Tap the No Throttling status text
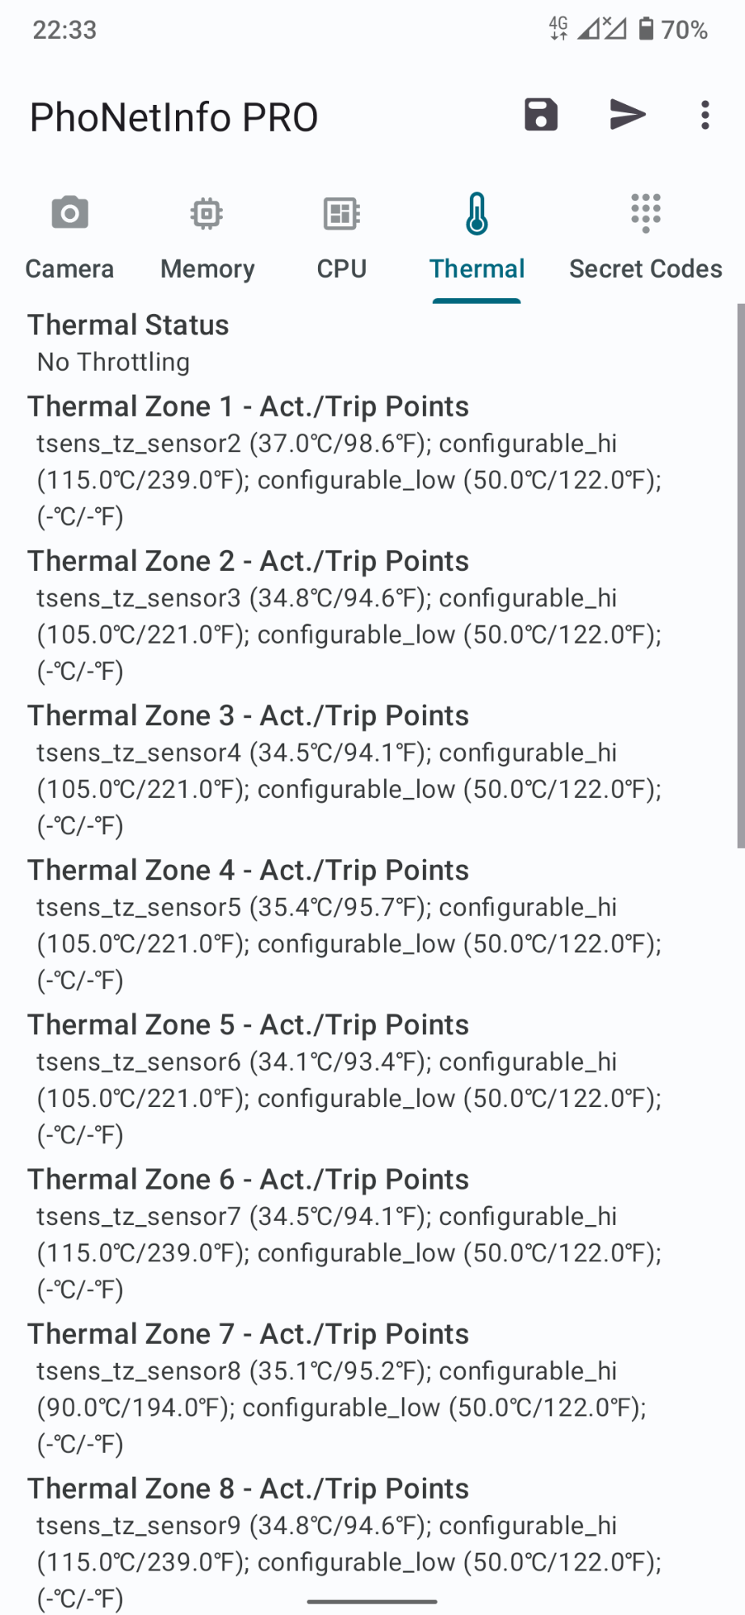Viewport: 745px width, 1615px height. coord(113,362)
